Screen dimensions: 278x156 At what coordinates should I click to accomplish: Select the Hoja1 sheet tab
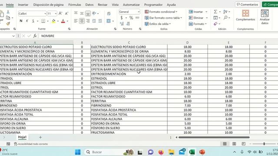22,137
